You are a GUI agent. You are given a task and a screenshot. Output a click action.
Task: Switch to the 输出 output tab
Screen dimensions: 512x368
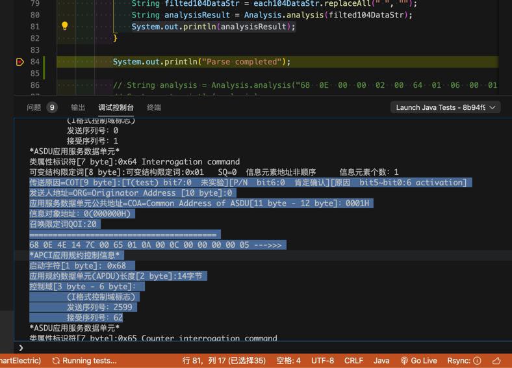[x=78, y=107]
